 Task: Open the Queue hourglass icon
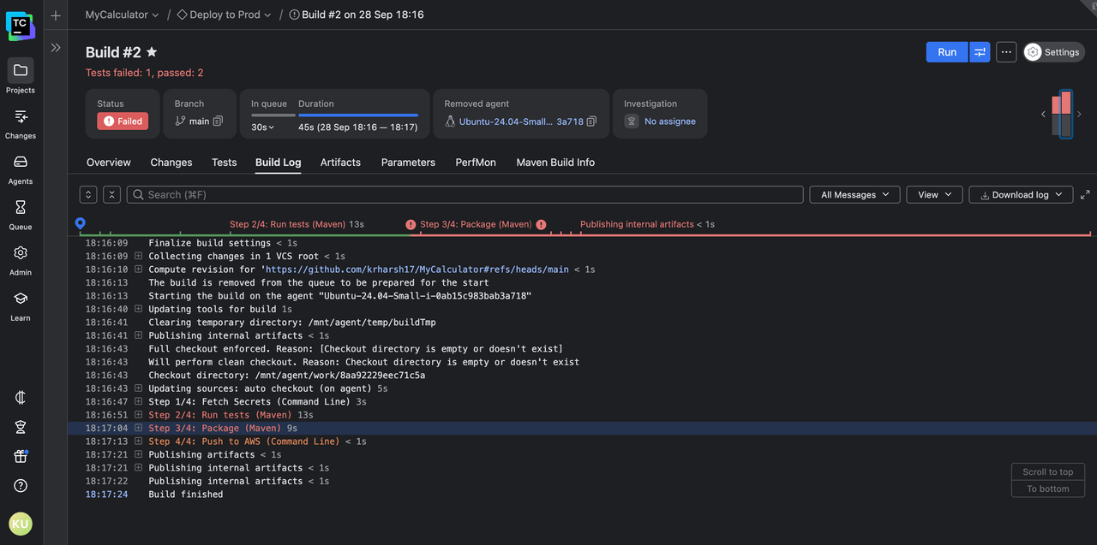[21, 207]
